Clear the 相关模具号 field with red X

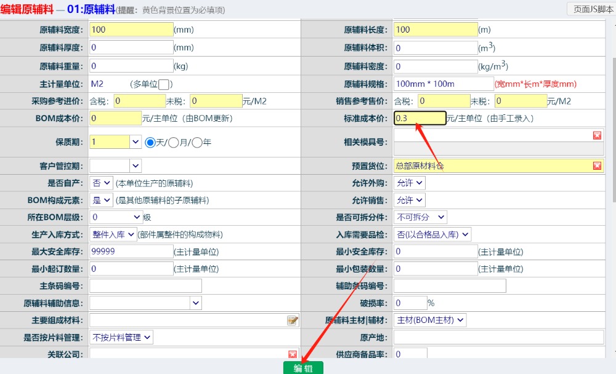[x=597, y=135]
